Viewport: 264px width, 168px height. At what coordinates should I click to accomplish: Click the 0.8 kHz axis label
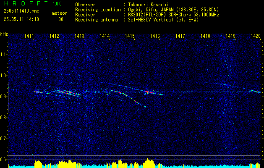[x=3, y=118]
